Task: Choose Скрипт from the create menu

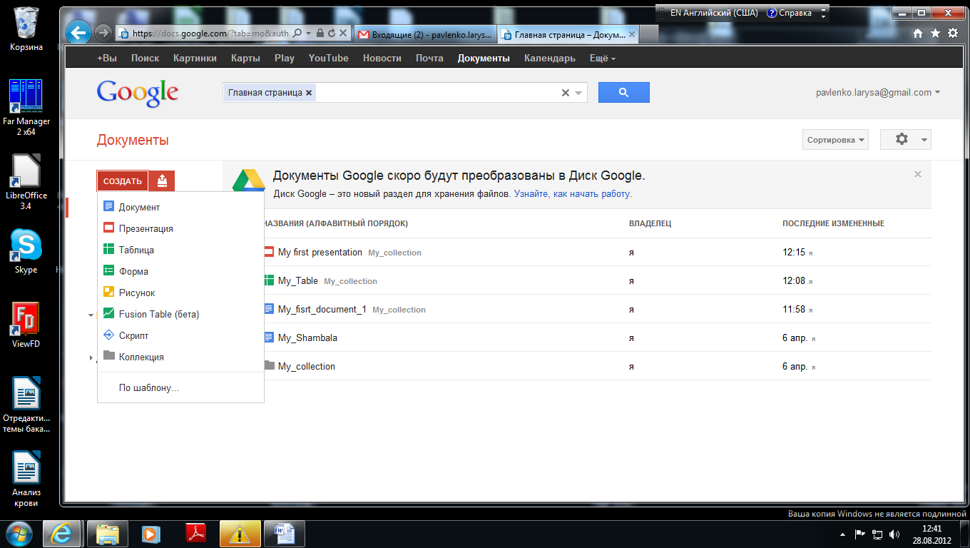Action: tap(180, 335)
